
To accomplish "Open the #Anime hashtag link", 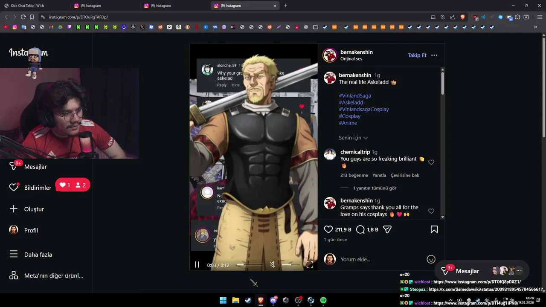I will [x=348, y=123].
